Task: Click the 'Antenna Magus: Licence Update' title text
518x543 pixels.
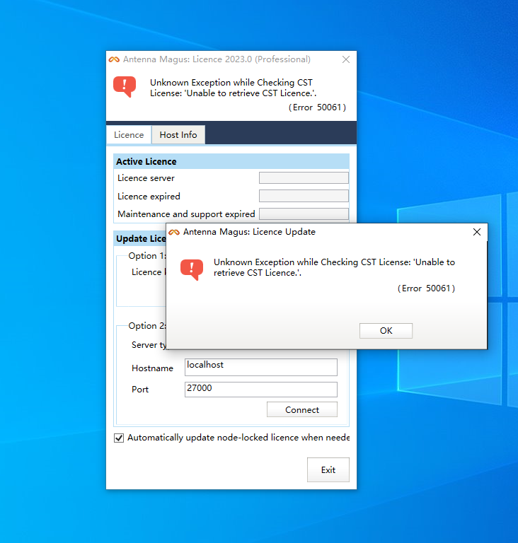Action: tap(249, 232)
